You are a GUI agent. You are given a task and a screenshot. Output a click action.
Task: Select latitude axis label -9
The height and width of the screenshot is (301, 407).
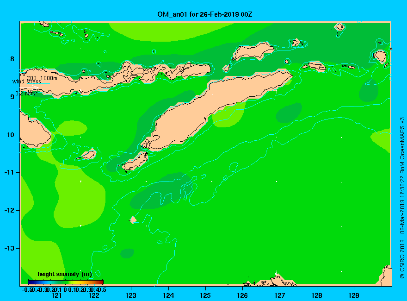pos(11,97)
